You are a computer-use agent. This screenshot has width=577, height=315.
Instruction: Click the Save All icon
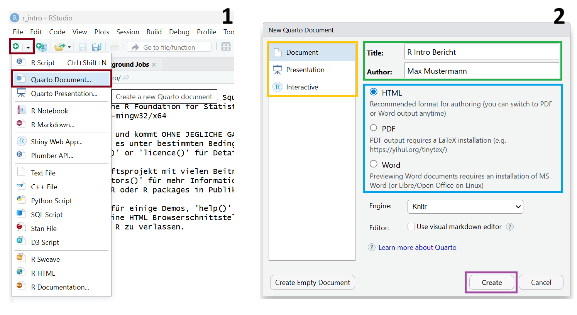point(96,47)
